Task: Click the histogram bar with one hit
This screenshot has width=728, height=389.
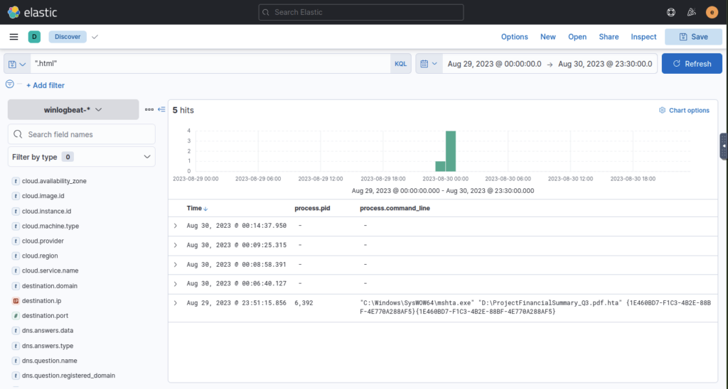Action: click(x=440, y=166)
